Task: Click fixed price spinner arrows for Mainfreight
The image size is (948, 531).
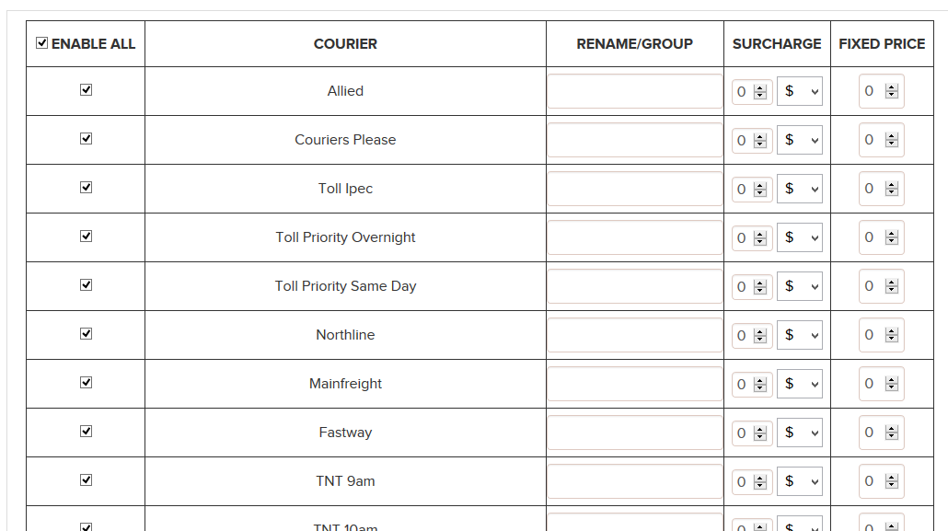Action: [x=891, y=384]
